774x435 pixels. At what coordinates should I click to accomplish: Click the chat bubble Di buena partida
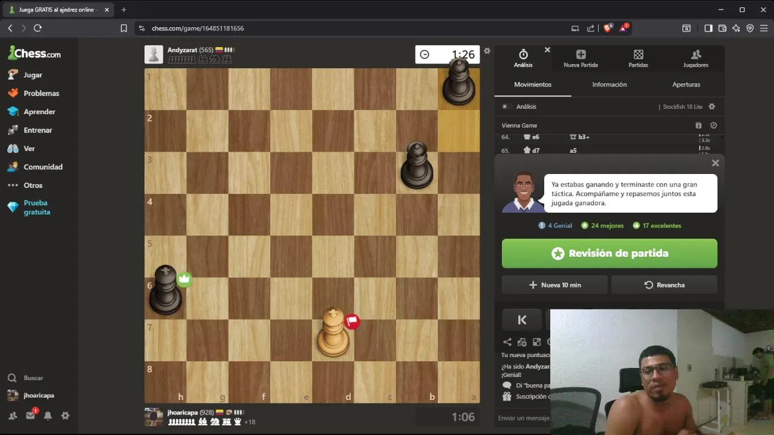pos(507,385)
